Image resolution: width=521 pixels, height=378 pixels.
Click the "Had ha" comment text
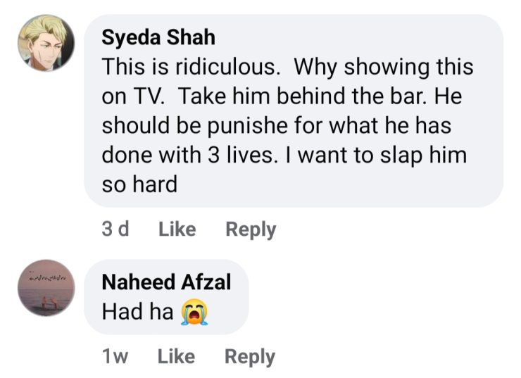point(137,312)
